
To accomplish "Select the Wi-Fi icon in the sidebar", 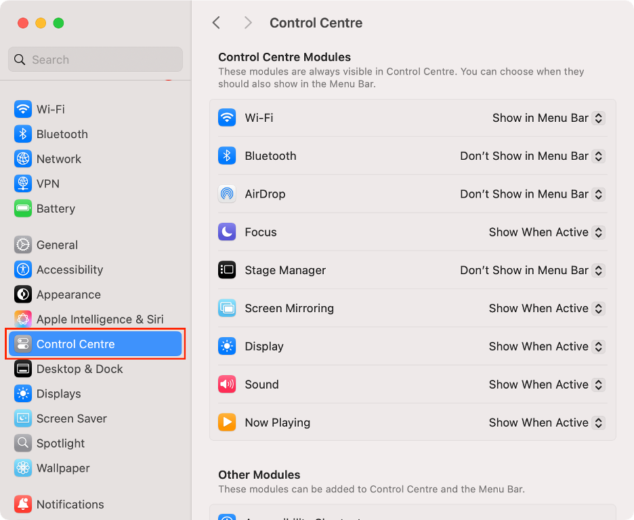I will pyautogui.click(x=22, y=109).
